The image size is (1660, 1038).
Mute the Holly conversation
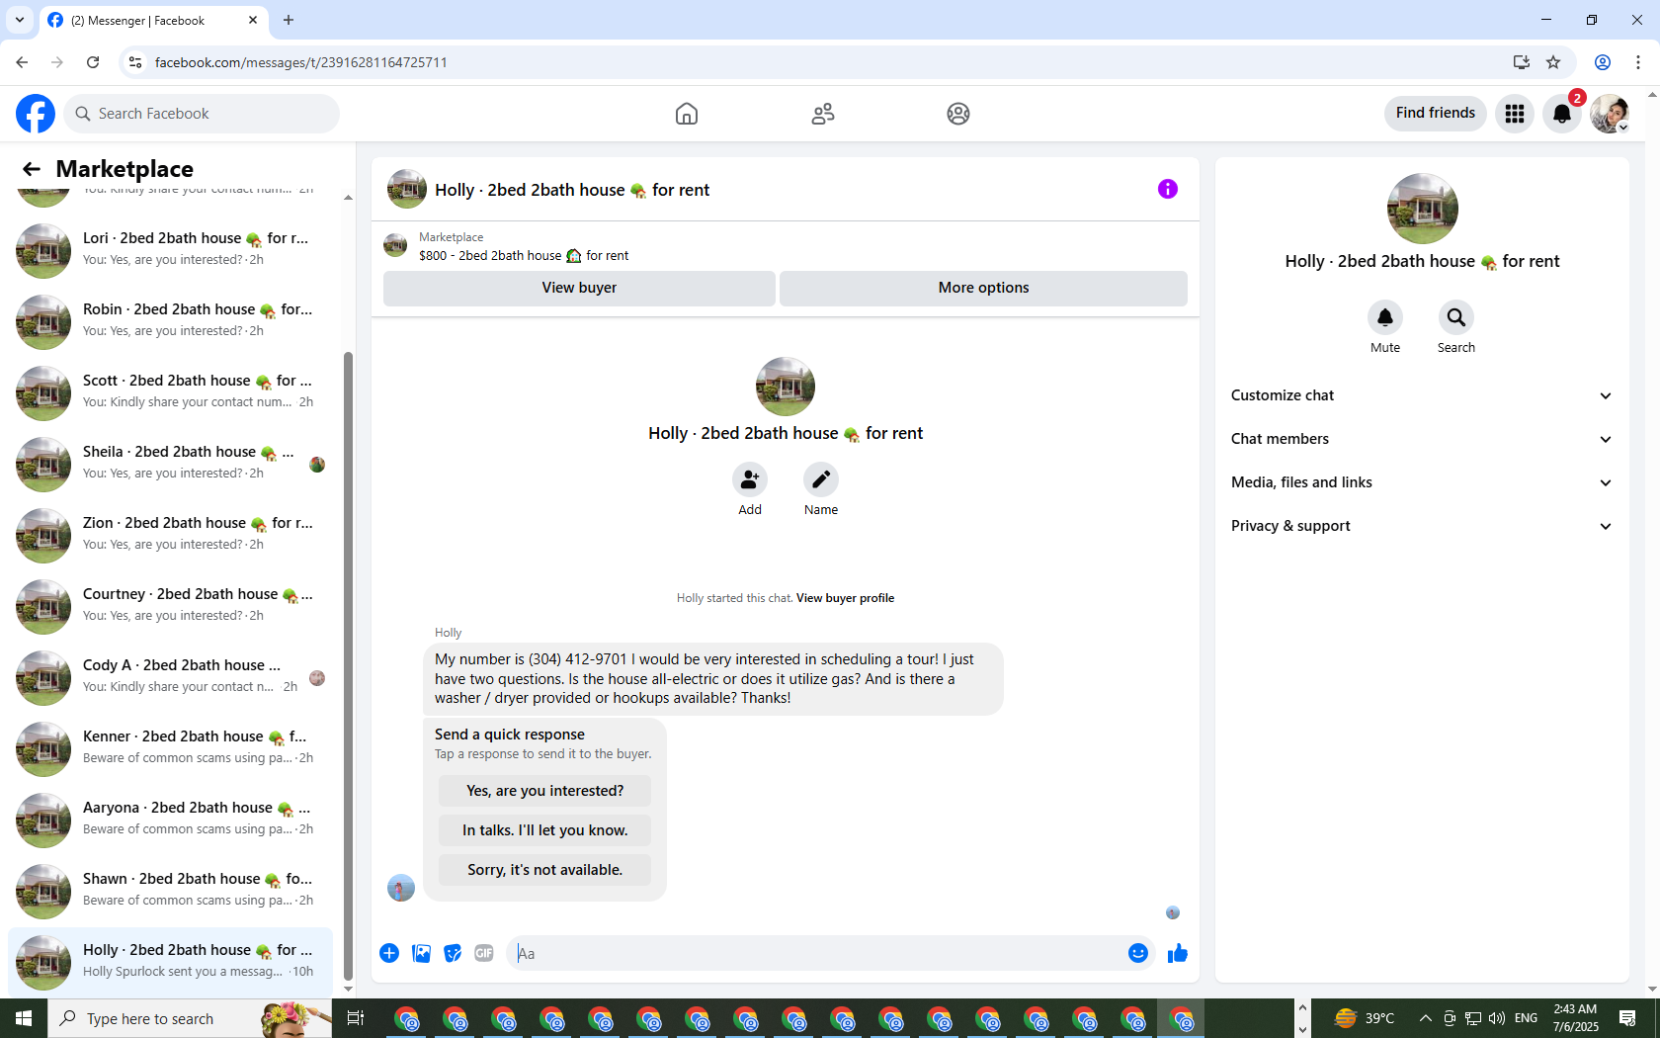[1385, 317]
